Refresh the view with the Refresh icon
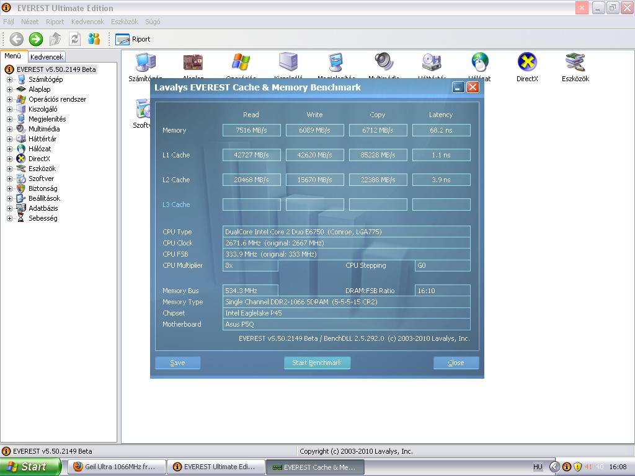This screenshot has height=476, width=635. coord(74,39)
